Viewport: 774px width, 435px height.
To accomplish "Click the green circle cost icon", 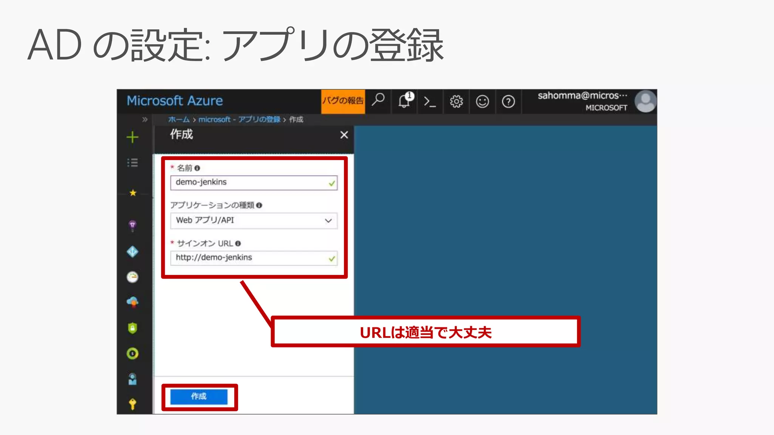I will point(132,354).
